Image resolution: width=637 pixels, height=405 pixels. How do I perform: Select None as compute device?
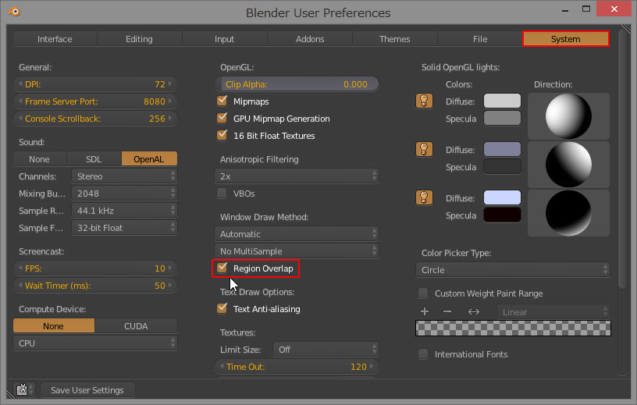[54, 325]
